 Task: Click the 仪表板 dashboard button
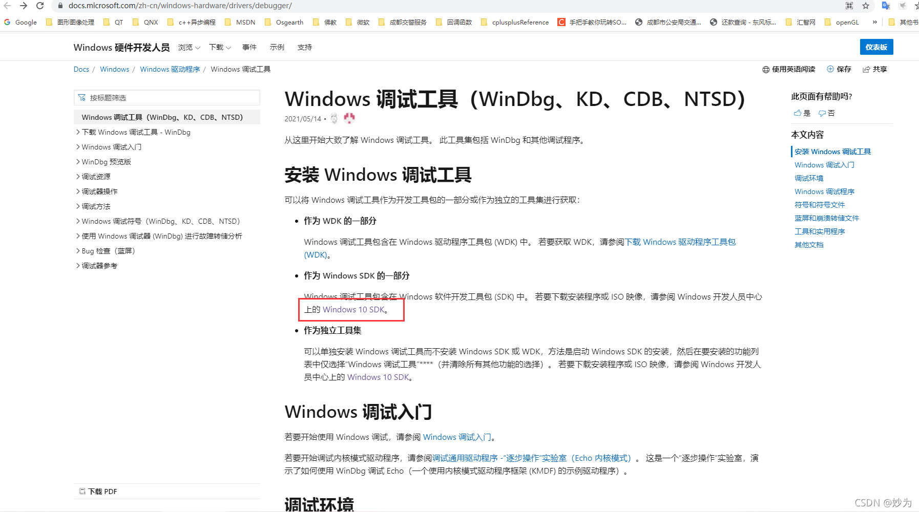coord(876,47)
